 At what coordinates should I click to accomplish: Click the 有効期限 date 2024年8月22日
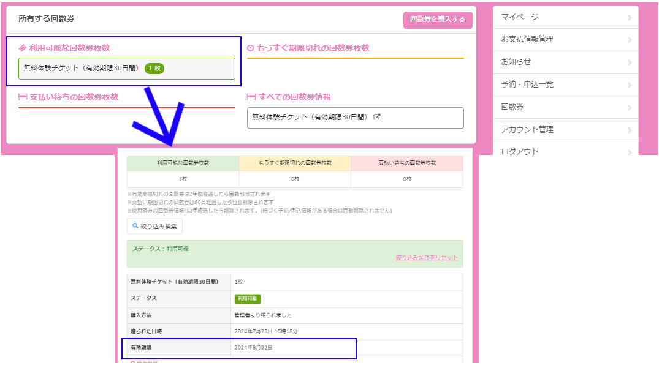point(253,348)
